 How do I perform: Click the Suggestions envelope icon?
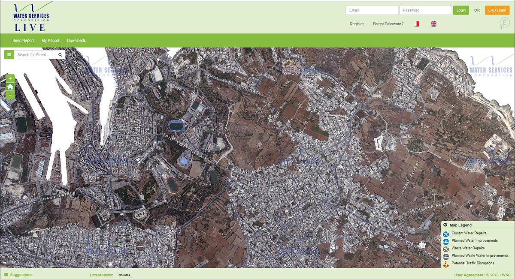coord(6,275)
